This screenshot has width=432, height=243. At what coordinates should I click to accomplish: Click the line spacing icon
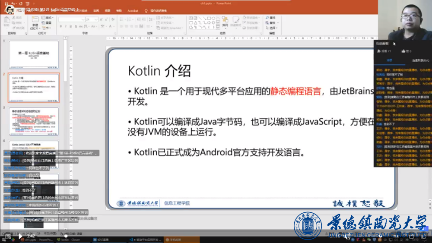[x=151, y=19]
